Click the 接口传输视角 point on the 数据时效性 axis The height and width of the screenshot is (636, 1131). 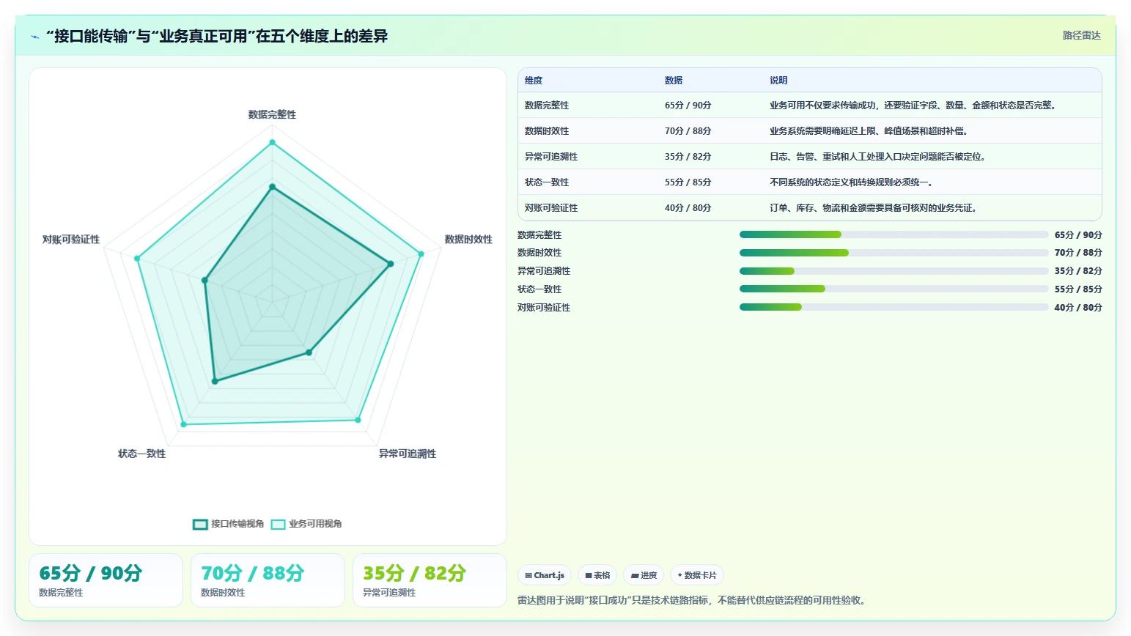coord(391,264)
